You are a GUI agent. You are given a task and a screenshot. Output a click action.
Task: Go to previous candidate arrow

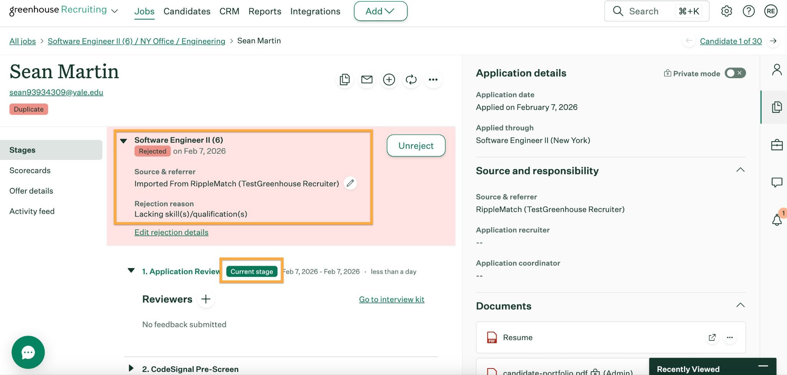click(x=689, y=41)
